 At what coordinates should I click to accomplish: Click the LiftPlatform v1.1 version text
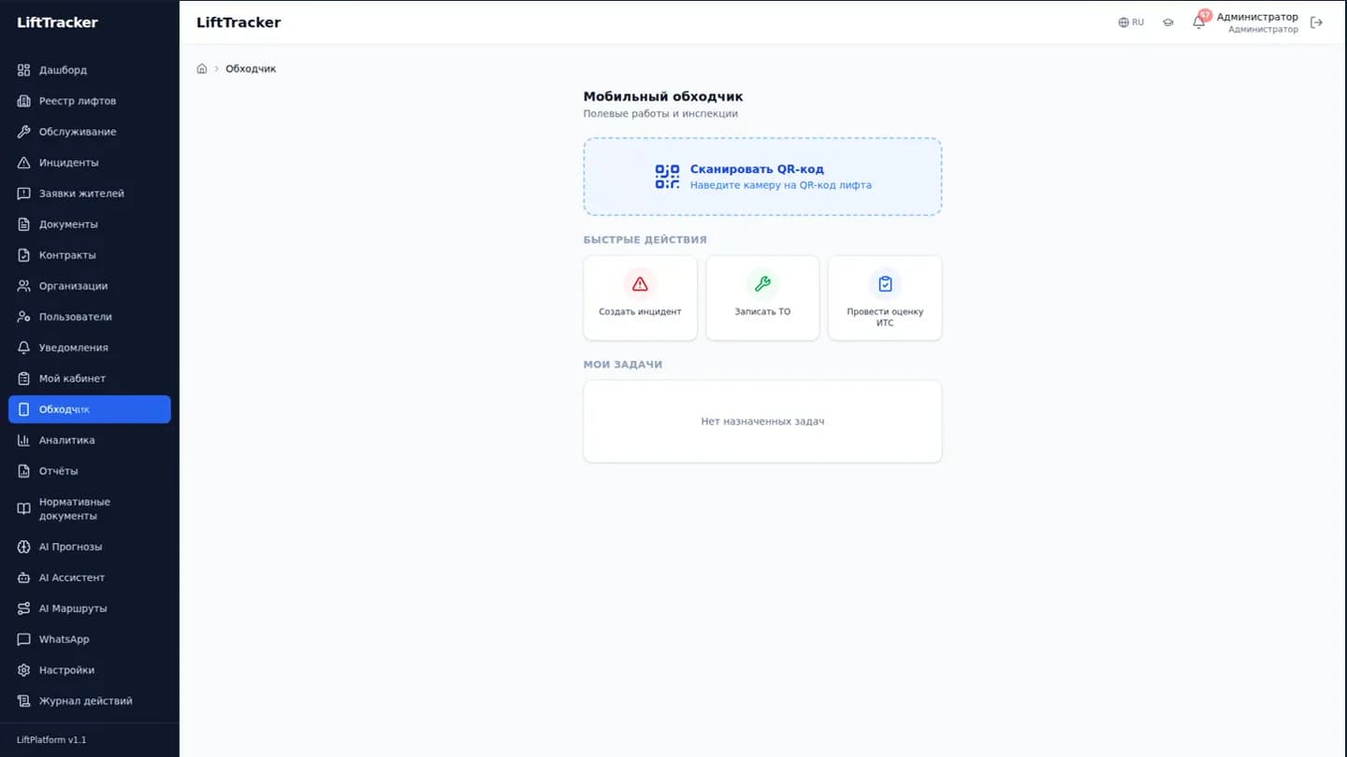(x=51, y=740)
